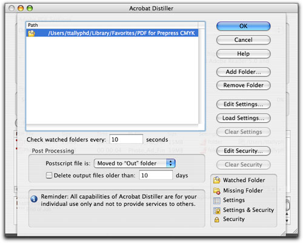This screenshot has height=243, width=303.
Task: Click the Watched Folder legend icon
Action: click(x=217, y=180)
